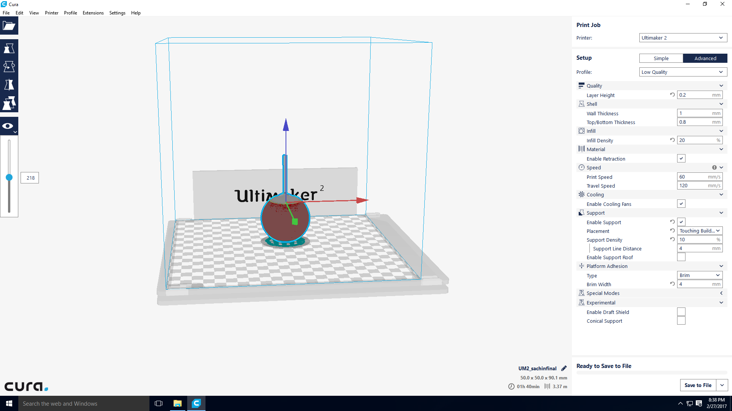732x411 pixels.
Task: Collapse the Experimental section chevron
Action: tap(721, 303)
